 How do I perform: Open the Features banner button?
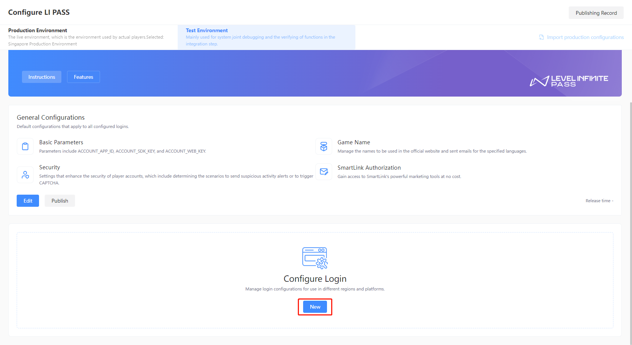click(83, 77)
